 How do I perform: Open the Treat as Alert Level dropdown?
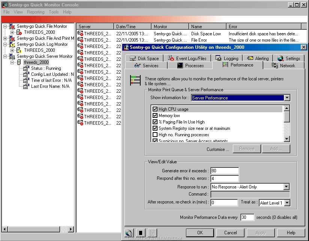tap(287, 203)
